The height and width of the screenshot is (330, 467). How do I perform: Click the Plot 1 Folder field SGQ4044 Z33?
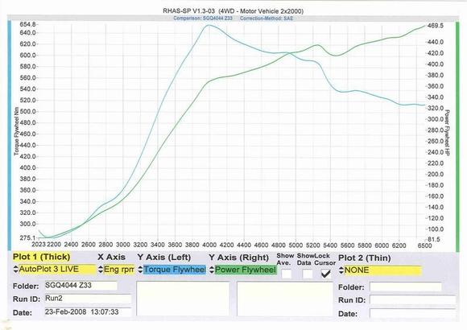coord(81,285)
